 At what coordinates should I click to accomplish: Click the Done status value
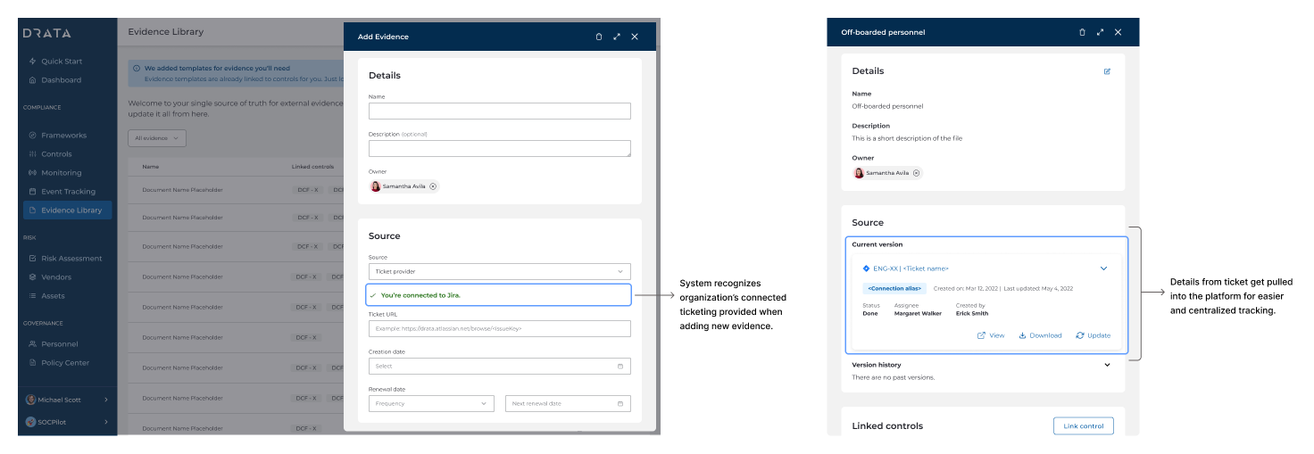coord(870,314)
